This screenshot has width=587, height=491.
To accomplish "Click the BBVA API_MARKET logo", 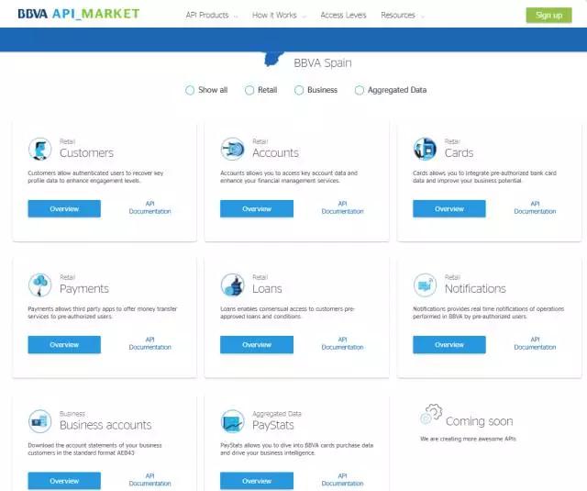I will click(79, 14).
